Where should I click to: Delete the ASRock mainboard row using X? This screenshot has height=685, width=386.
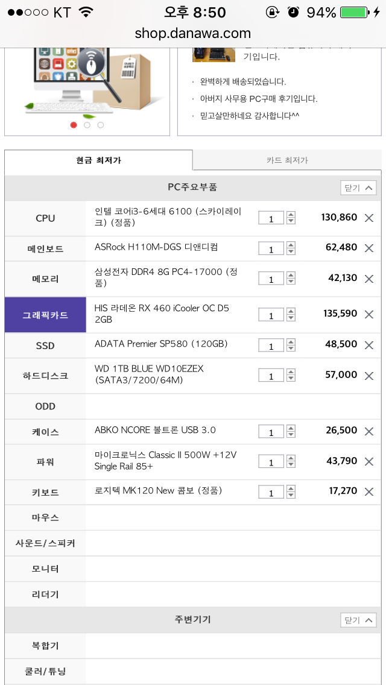[369, 248]
